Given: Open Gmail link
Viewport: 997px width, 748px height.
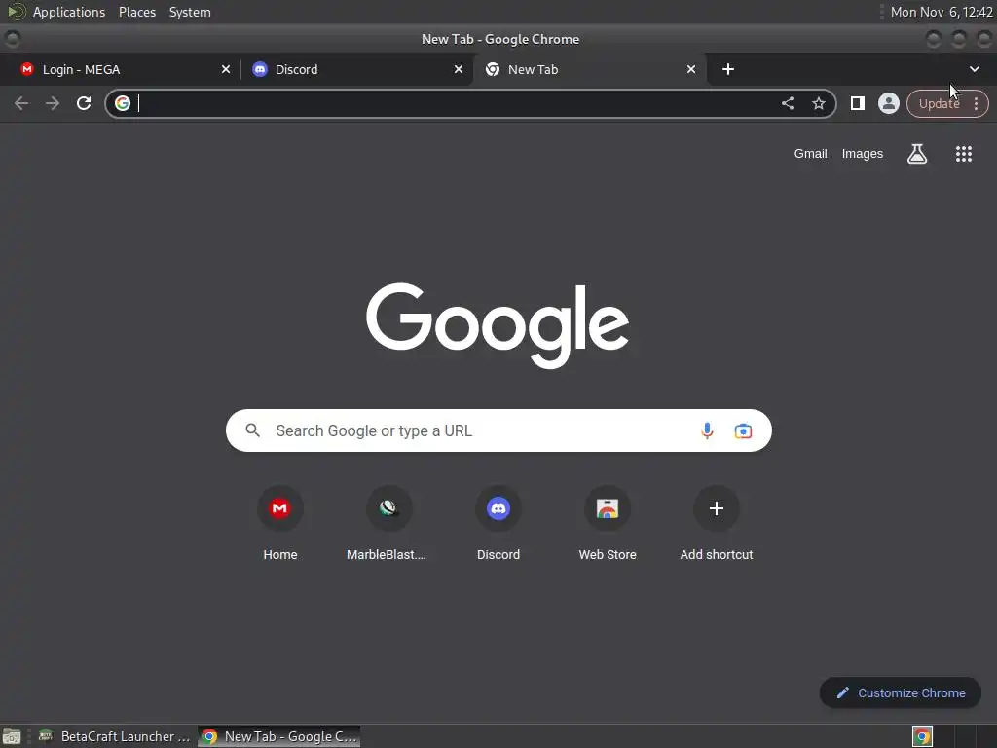Looking at the screenshot, I should click(x=810, y=153).
